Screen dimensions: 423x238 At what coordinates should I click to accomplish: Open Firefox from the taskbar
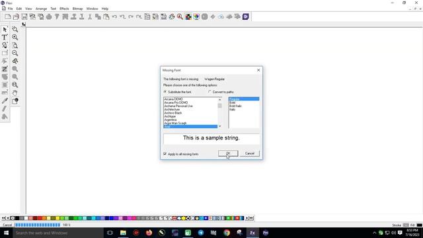click(149, 233)
